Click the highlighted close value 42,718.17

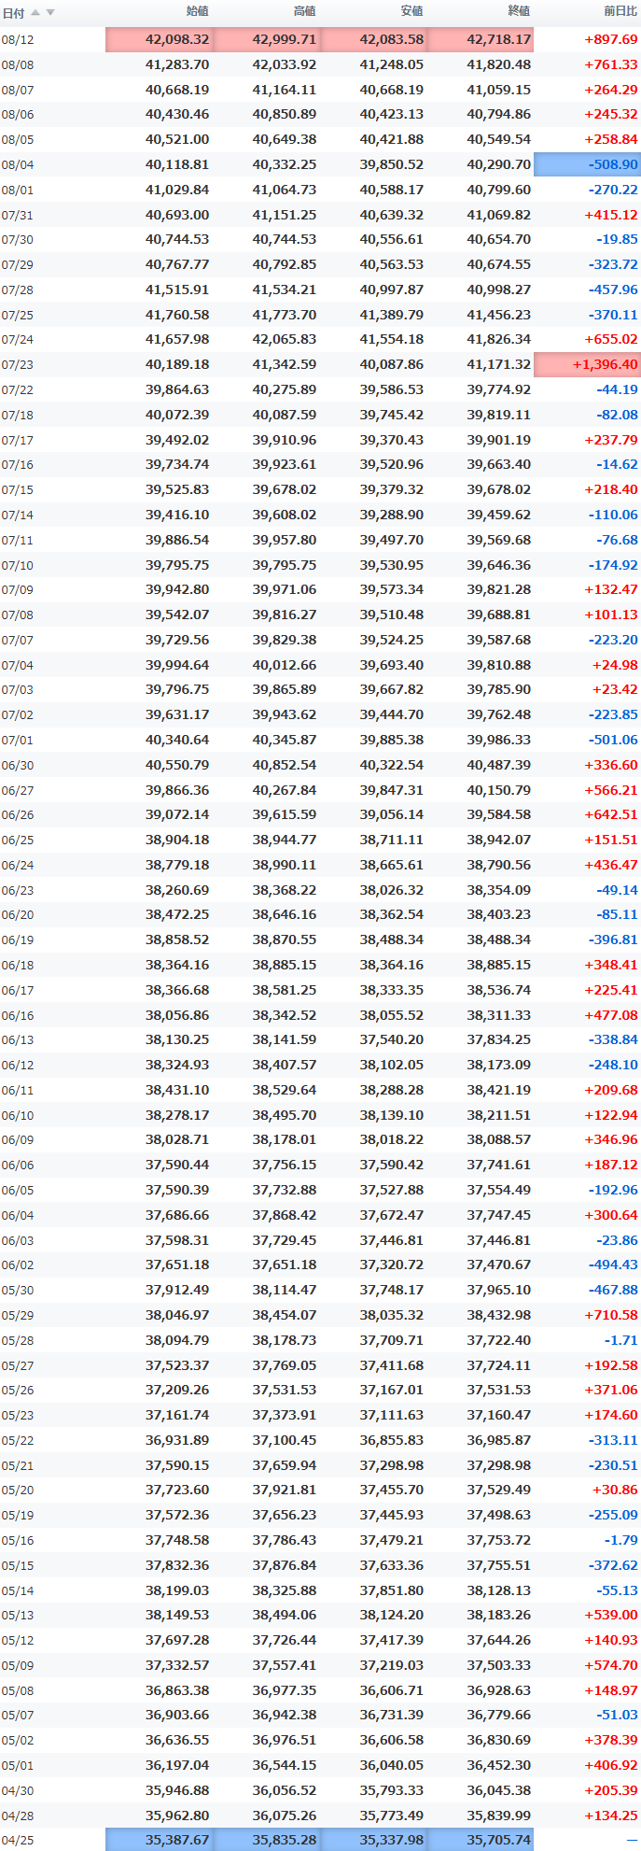point(481,40)
